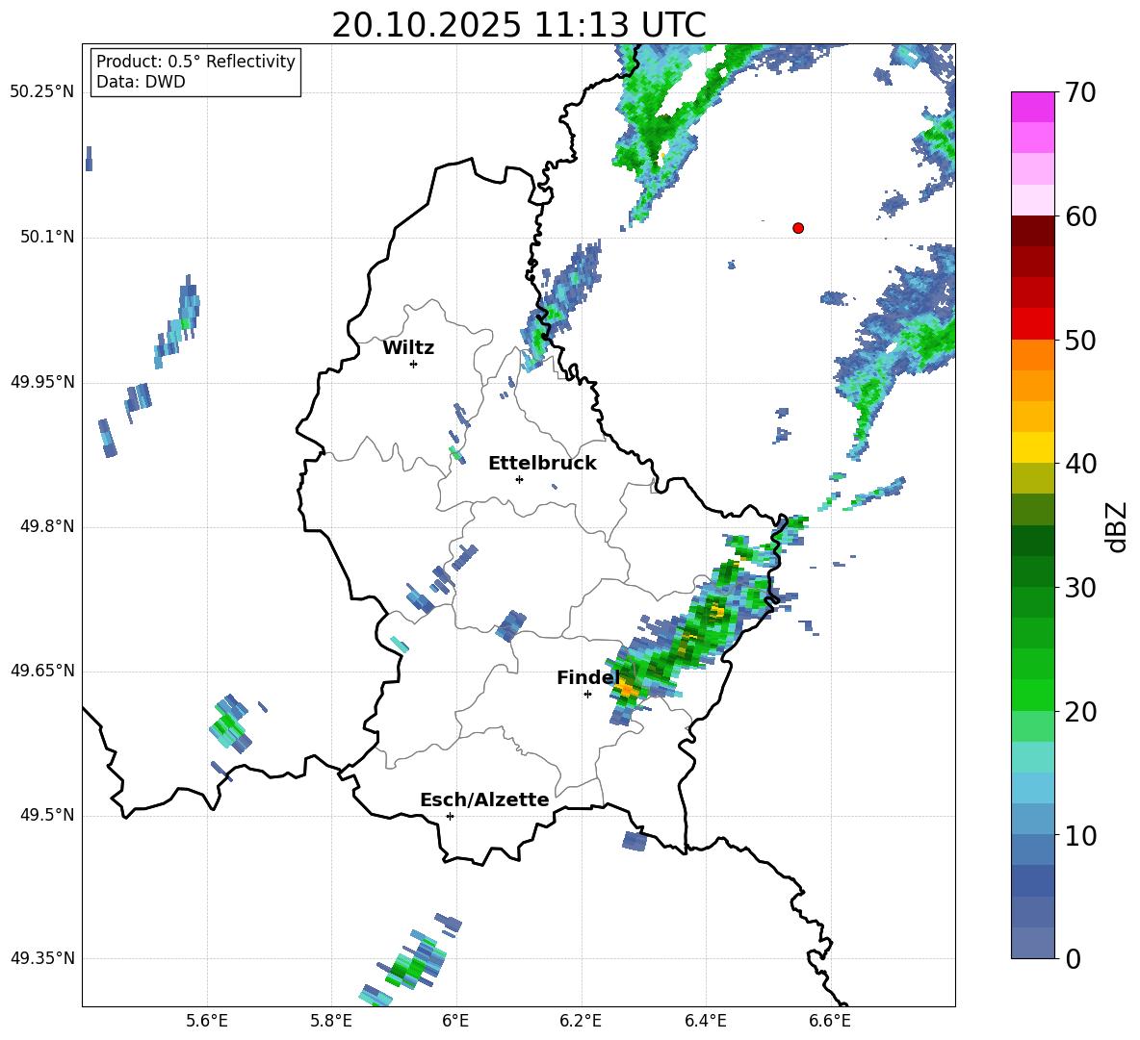Click the dBZ colorbar axis label
Viewport: 1140px width, 1040px height.
pyautogui.click(x=1117, y=526)
